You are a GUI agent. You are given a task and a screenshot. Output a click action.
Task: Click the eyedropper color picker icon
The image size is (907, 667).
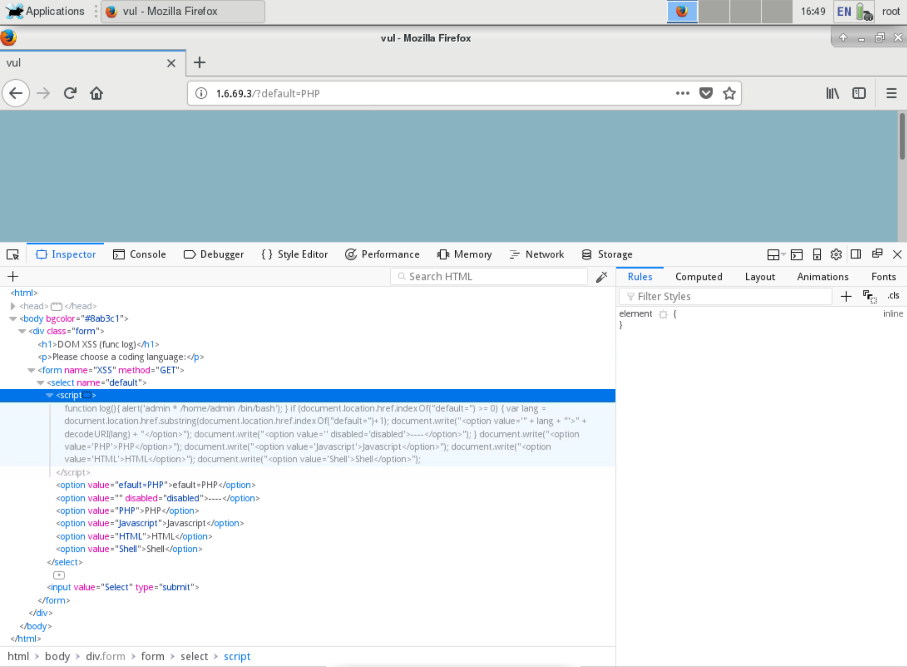coord(601,276)
